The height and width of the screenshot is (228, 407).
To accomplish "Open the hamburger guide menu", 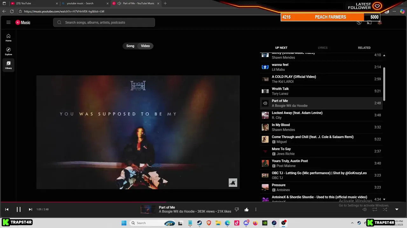I will (x=9, y=22).
